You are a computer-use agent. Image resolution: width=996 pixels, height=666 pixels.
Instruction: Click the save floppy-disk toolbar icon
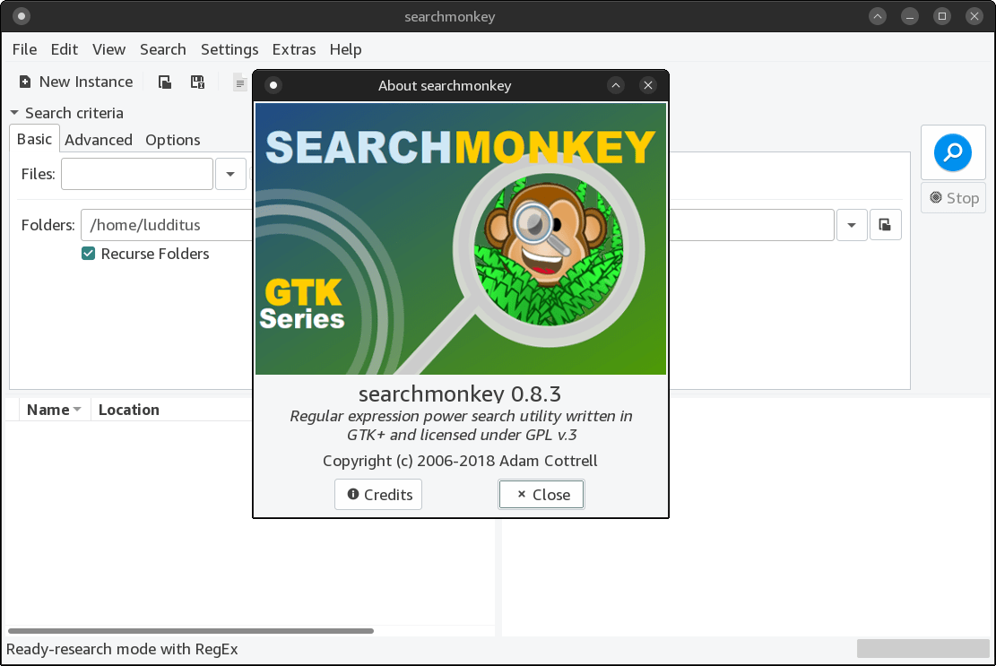(x=197, y=82)
